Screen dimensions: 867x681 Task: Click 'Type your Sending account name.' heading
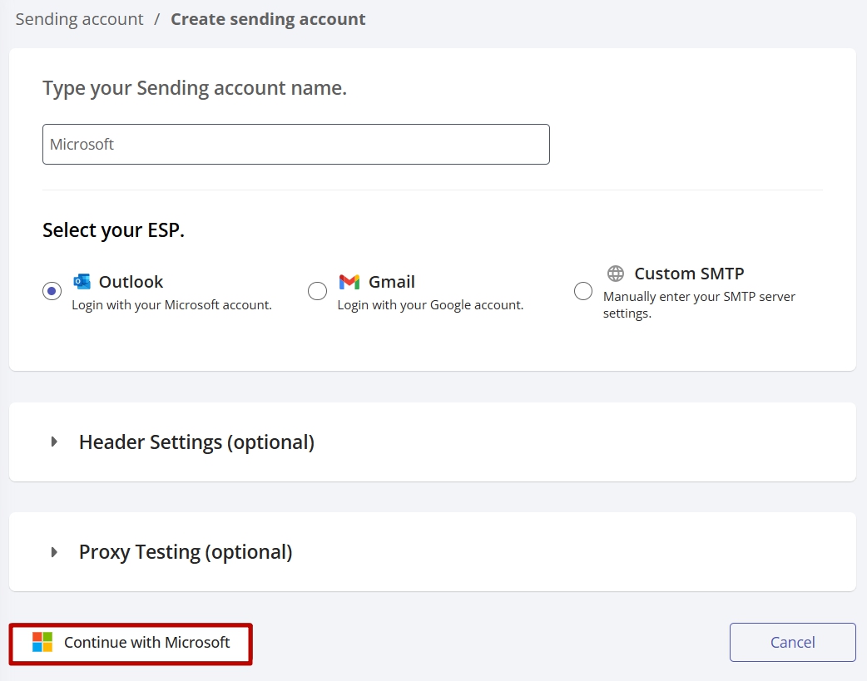pyautogui.click(x=195, y=88)
